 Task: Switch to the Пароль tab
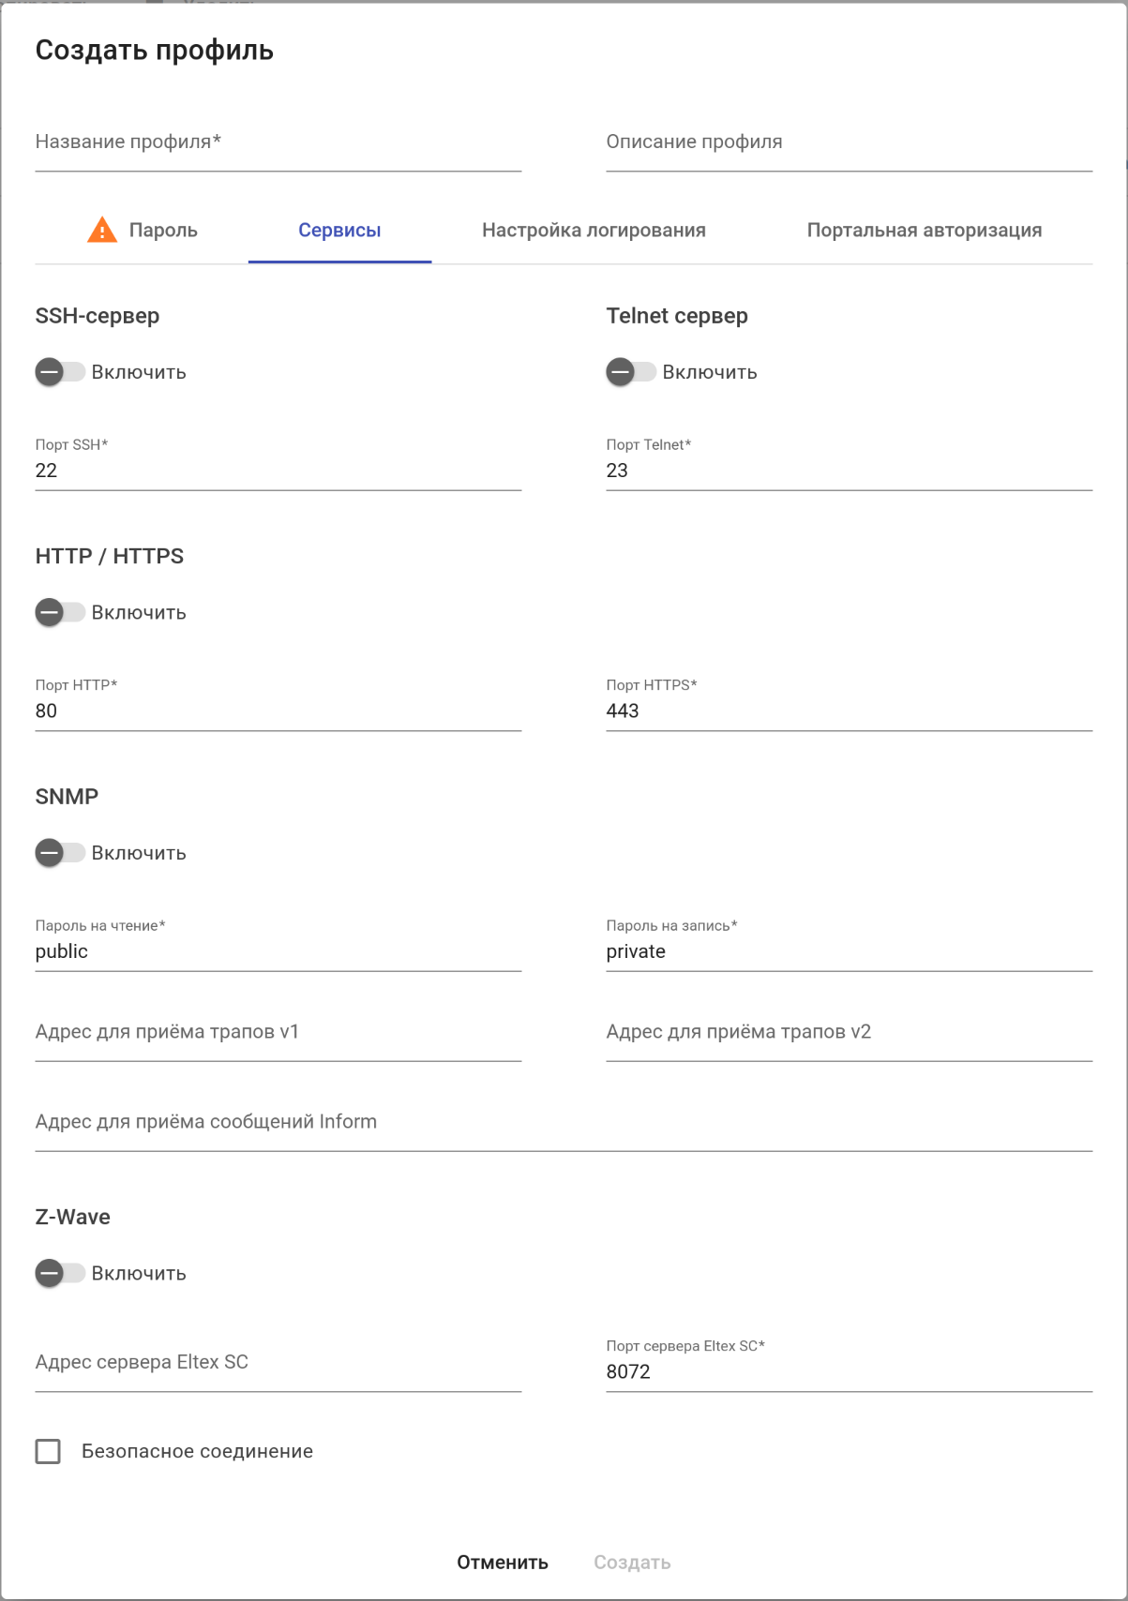[162, 231]
